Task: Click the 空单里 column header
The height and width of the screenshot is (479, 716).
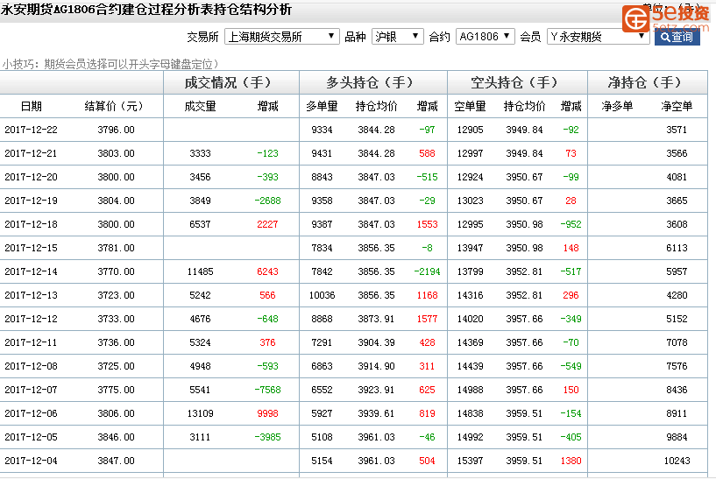Action: 470,106
